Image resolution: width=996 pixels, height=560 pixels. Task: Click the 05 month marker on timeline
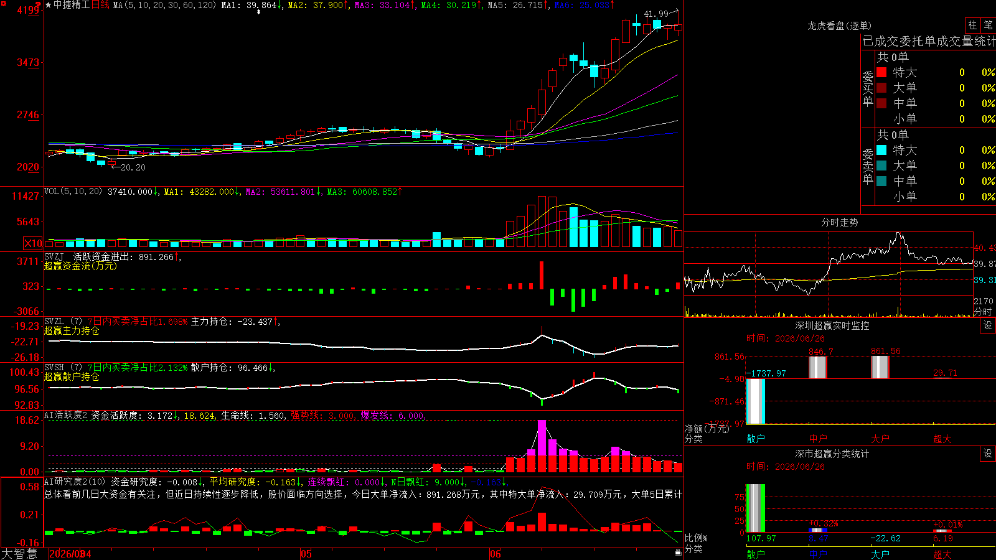(306, 554)
